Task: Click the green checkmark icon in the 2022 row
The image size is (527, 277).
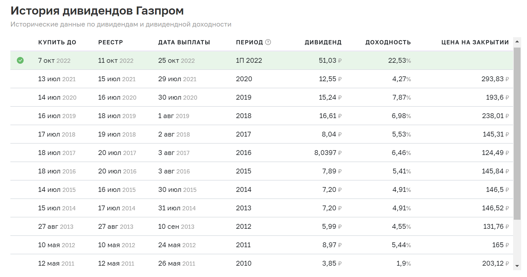Action: (x=20, y=60)
